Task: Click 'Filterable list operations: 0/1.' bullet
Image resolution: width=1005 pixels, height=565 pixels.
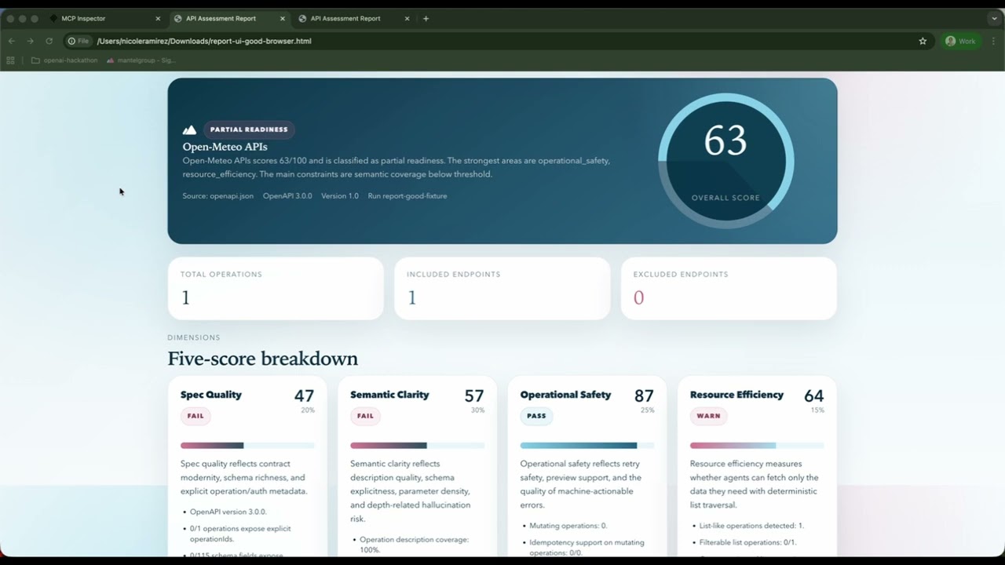Action: [747, 542]
